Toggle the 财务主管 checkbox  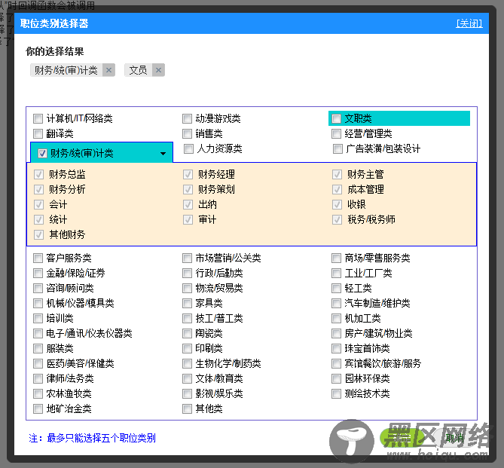pyautogui.click(x=338, y=175)
